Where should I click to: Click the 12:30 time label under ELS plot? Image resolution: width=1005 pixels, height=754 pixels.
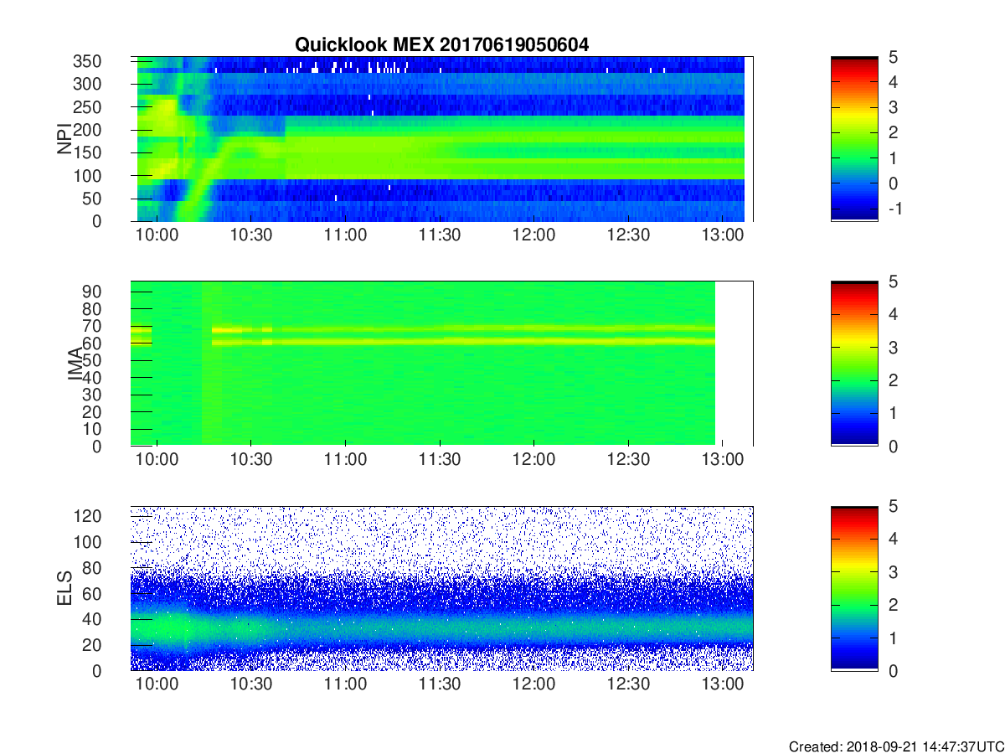pos(628,684)
